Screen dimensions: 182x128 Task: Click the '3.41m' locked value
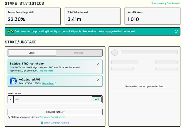(74, 19)
